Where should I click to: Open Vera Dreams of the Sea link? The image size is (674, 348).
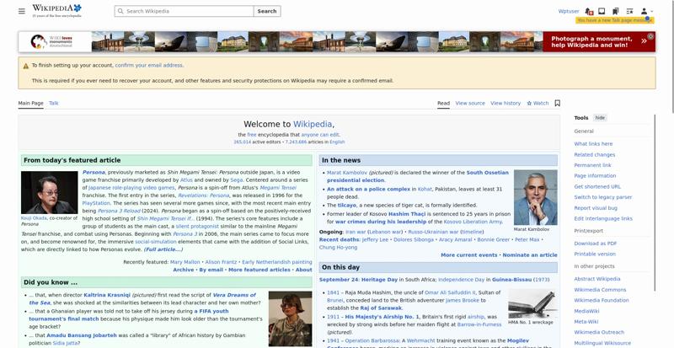pos(142,299)
